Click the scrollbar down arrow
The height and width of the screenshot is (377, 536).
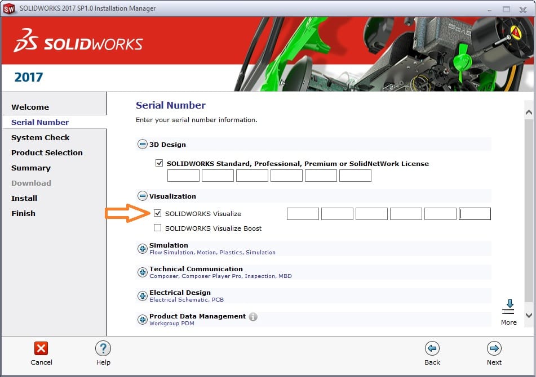click(x=529, y=316)
